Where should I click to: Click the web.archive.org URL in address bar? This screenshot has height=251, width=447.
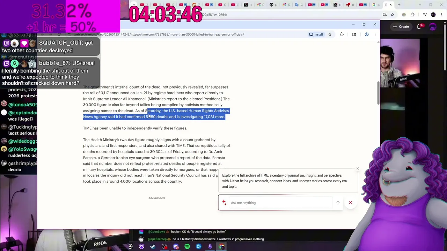pyautogui.click(x=159, y=35)
